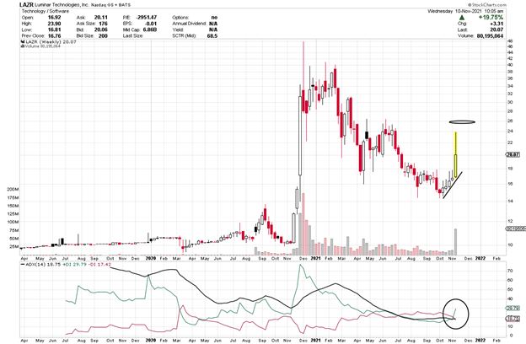Select the Mkt Cap value 6.86B

pyautogui.click(x=149, y=30)
